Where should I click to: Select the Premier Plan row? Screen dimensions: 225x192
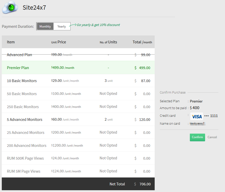pyautogui.click(x=18, y=68)
